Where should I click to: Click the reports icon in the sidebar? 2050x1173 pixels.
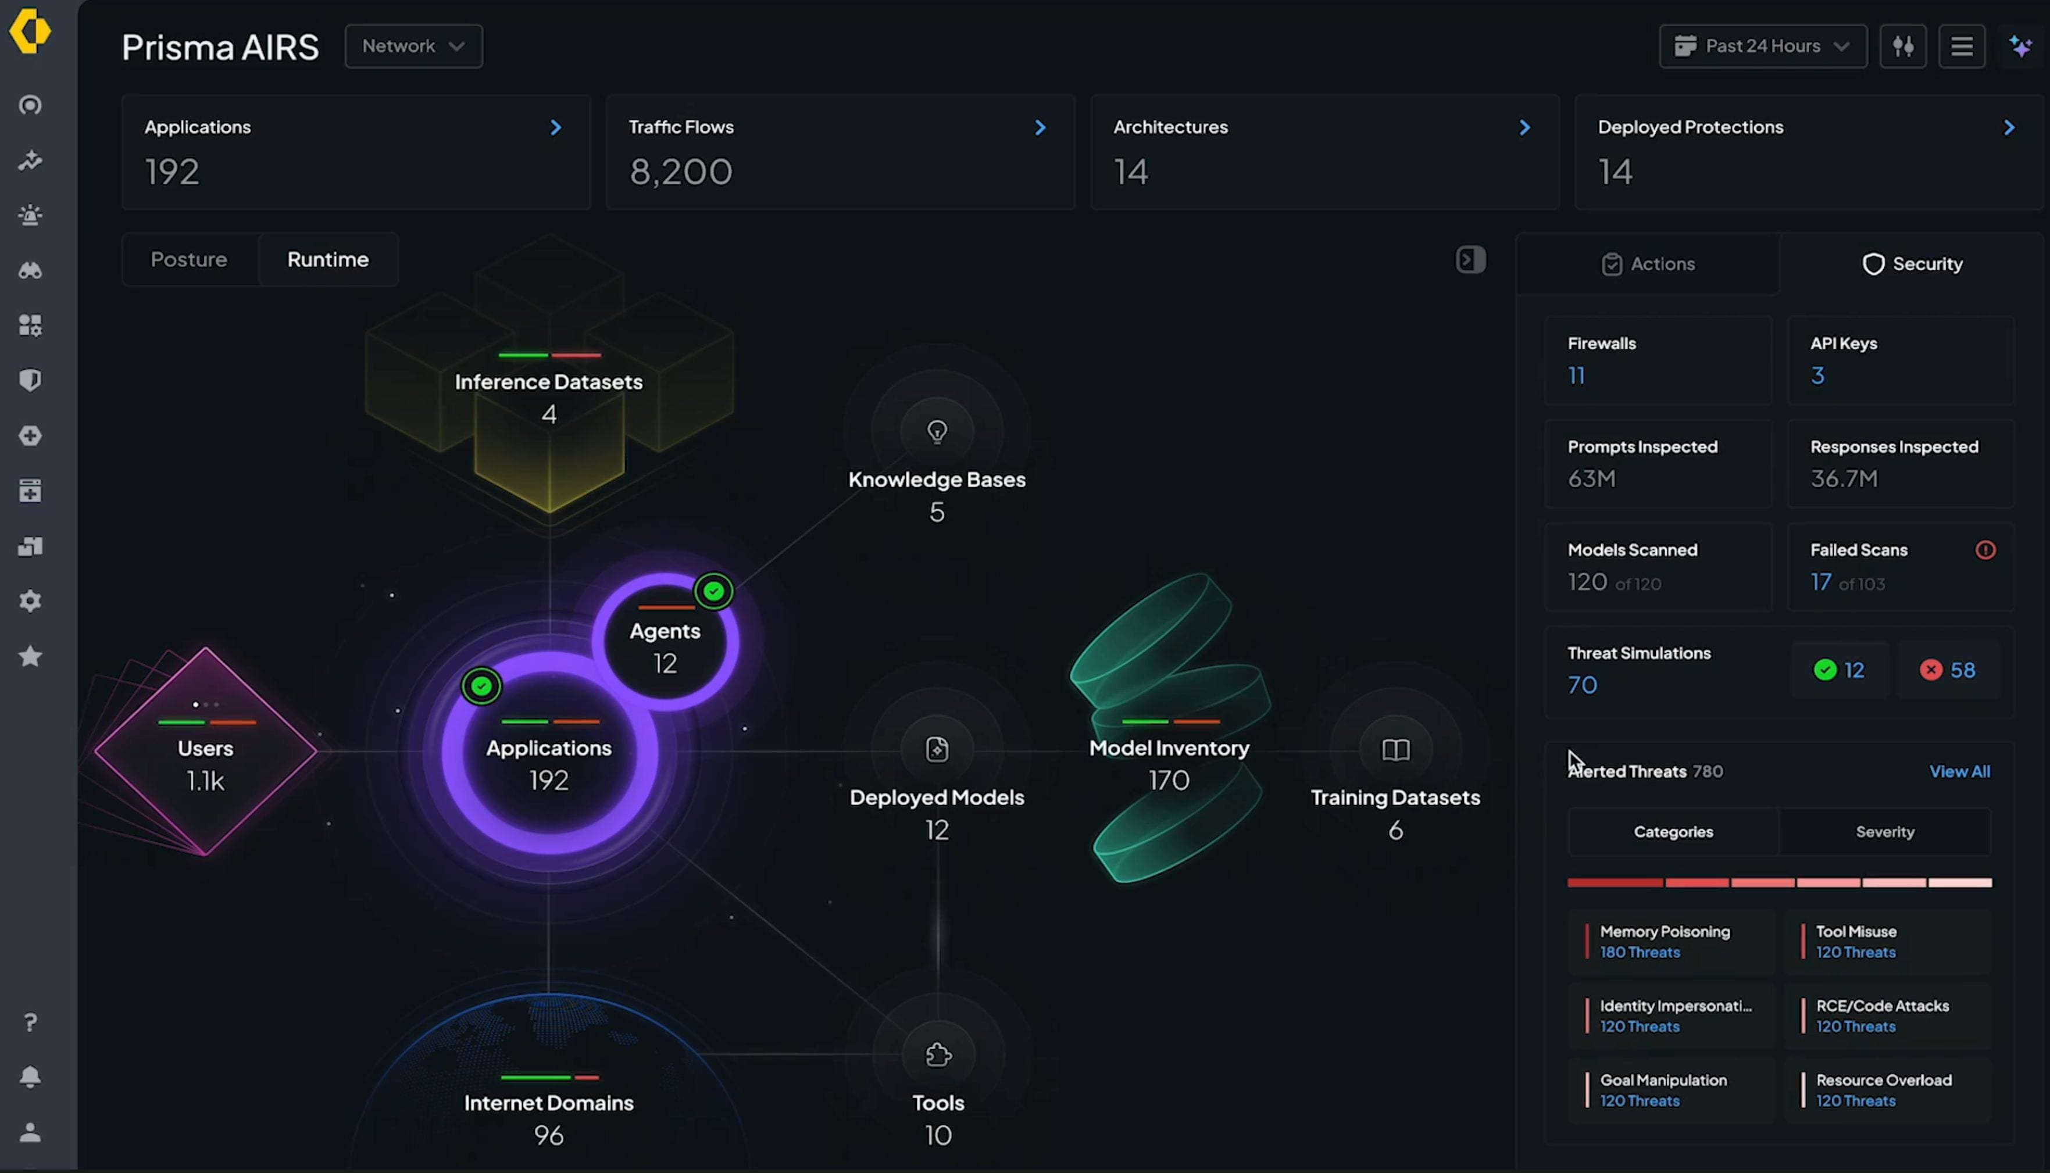coord(30,546)
